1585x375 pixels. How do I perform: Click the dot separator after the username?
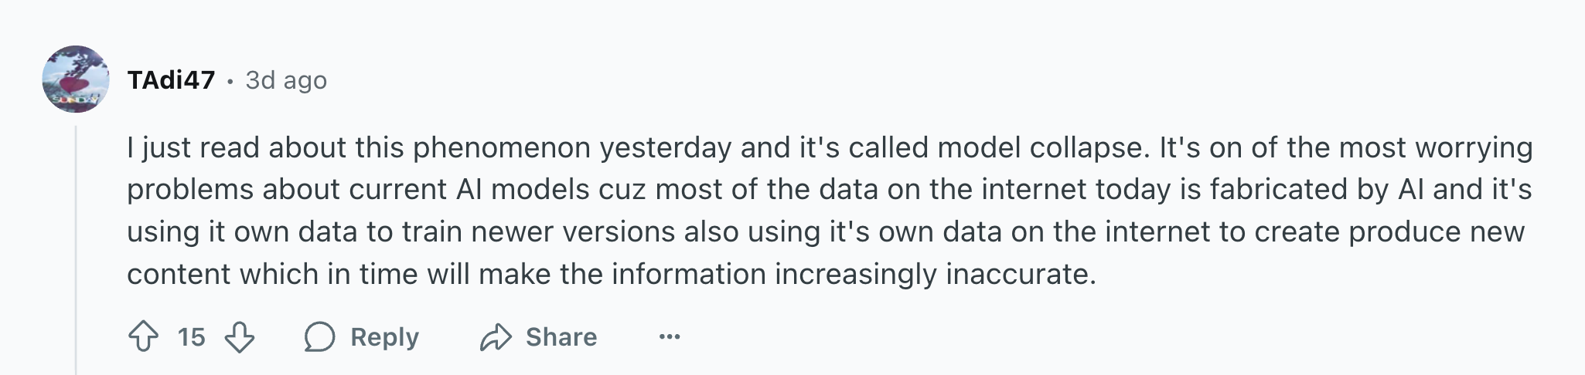230,81
